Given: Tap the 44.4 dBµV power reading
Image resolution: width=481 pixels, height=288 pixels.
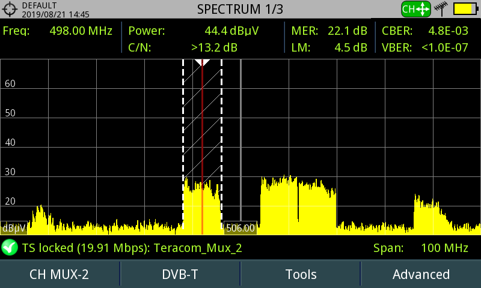Looking at the screenshot, I should [x=231, y=31].
